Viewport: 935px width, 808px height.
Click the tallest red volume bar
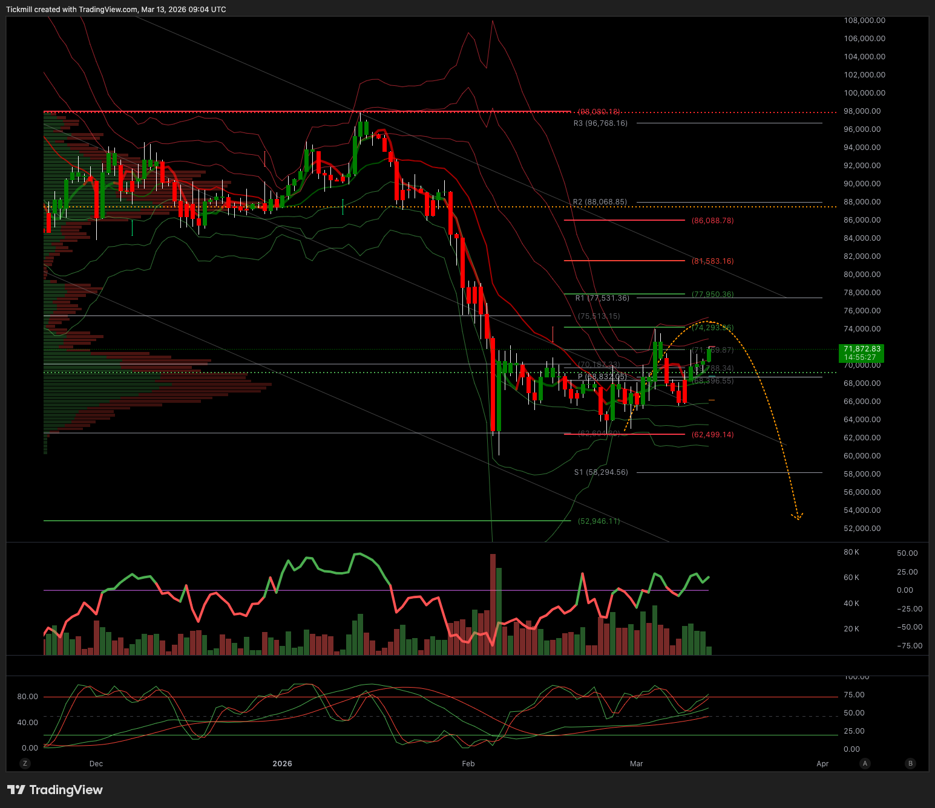(x=493, y=605)
